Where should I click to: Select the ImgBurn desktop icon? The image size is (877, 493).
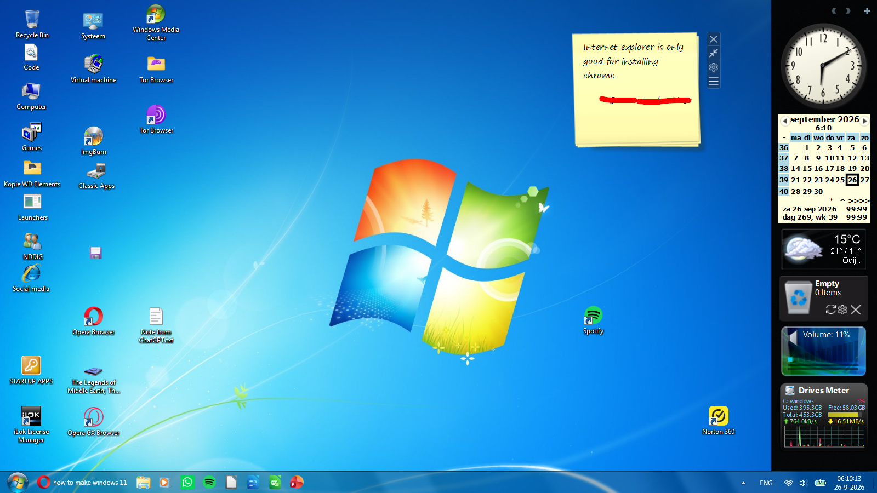[x=94, y=141]
